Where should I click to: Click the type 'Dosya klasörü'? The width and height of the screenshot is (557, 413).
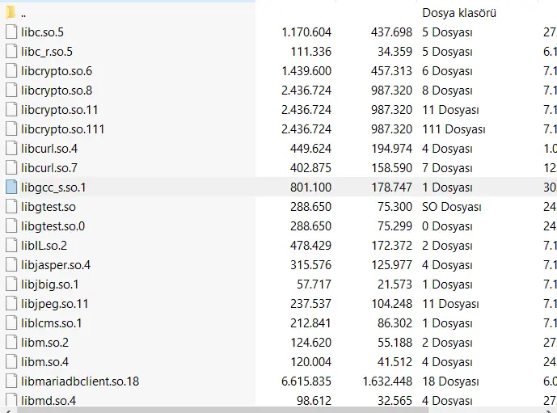[x=459, y=13]
